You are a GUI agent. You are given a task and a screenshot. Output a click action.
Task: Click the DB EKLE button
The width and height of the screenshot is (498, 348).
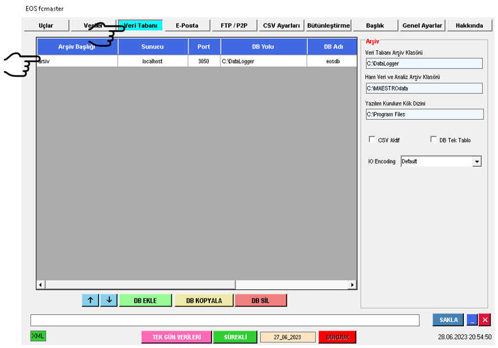pyautogui.click(x=145, y=300)
